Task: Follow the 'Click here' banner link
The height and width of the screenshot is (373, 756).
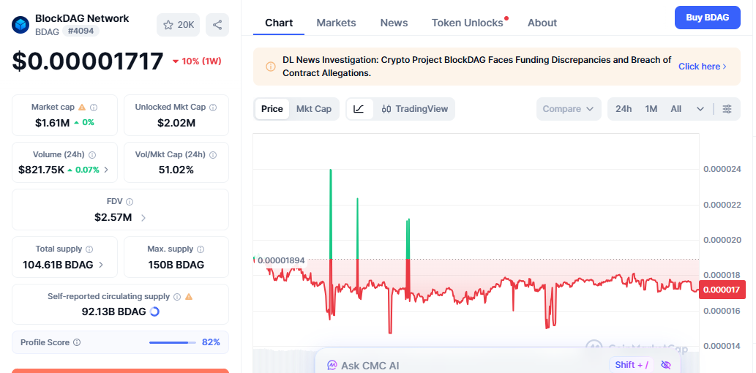Action: [703, 67]
